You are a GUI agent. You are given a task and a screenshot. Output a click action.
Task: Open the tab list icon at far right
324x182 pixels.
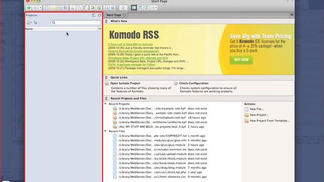tap(292, 15)
